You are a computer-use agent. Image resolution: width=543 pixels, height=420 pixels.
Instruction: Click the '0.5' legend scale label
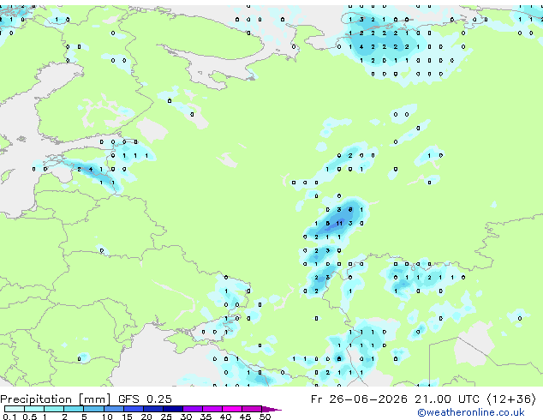(29, 417)
